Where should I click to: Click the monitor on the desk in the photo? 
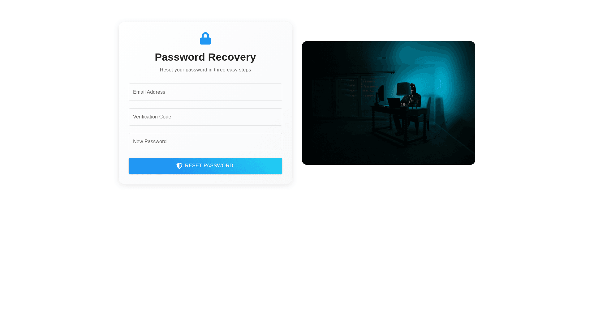coord(381,94)
